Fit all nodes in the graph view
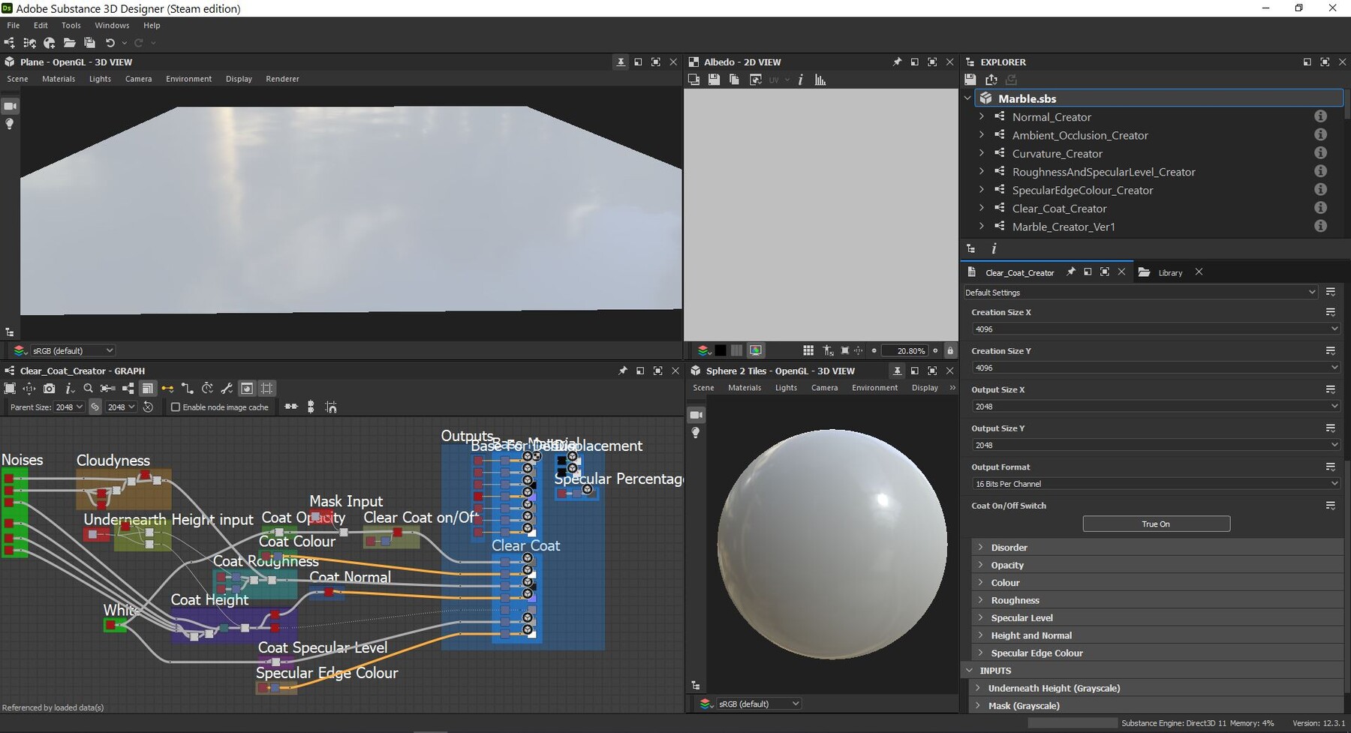 [x=10, y=388]
